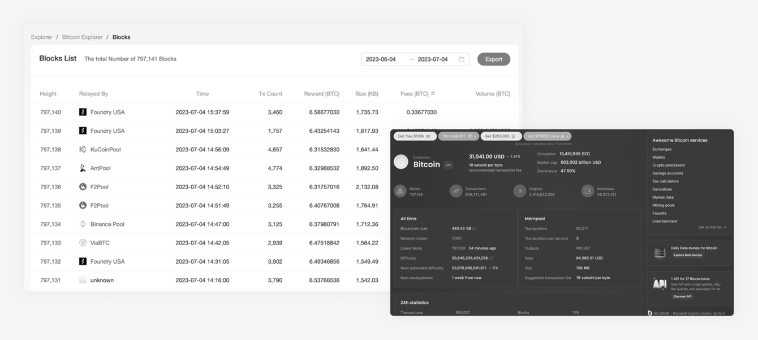Click the Blocks cube icon in dark panel
The width and height of the screenshot is (758, 340).
pyautogui.click(x=400, y=191)
